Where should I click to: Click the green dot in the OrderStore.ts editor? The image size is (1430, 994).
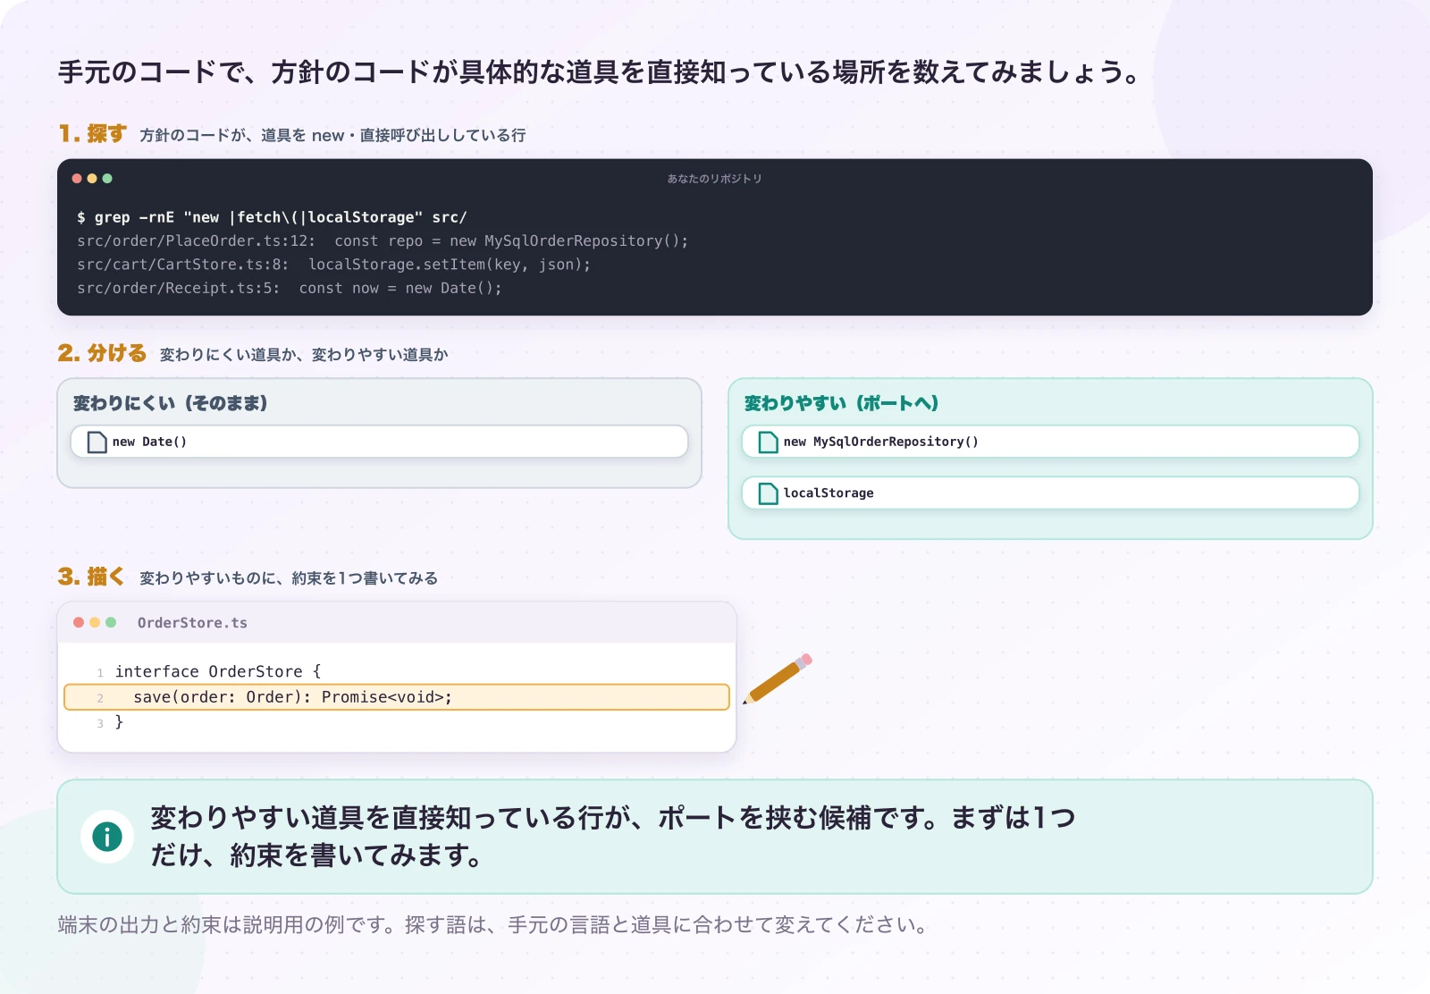click(111, 622)
